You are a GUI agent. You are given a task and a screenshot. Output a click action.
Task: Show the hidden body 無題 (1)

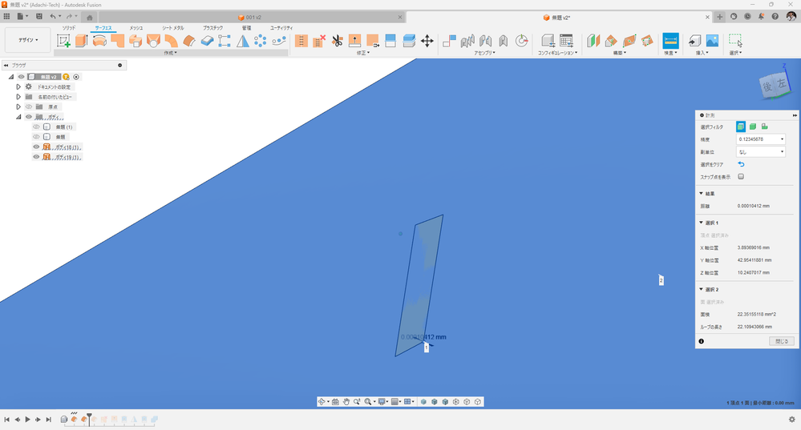(x=36, y=127)
